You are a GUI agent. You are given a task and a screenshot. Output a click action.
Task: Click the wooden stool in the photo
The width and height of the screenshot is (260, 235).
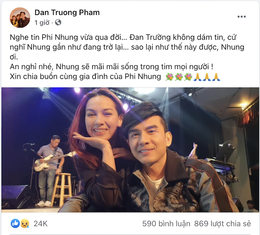pyautogui.click(x=62, y=189)
